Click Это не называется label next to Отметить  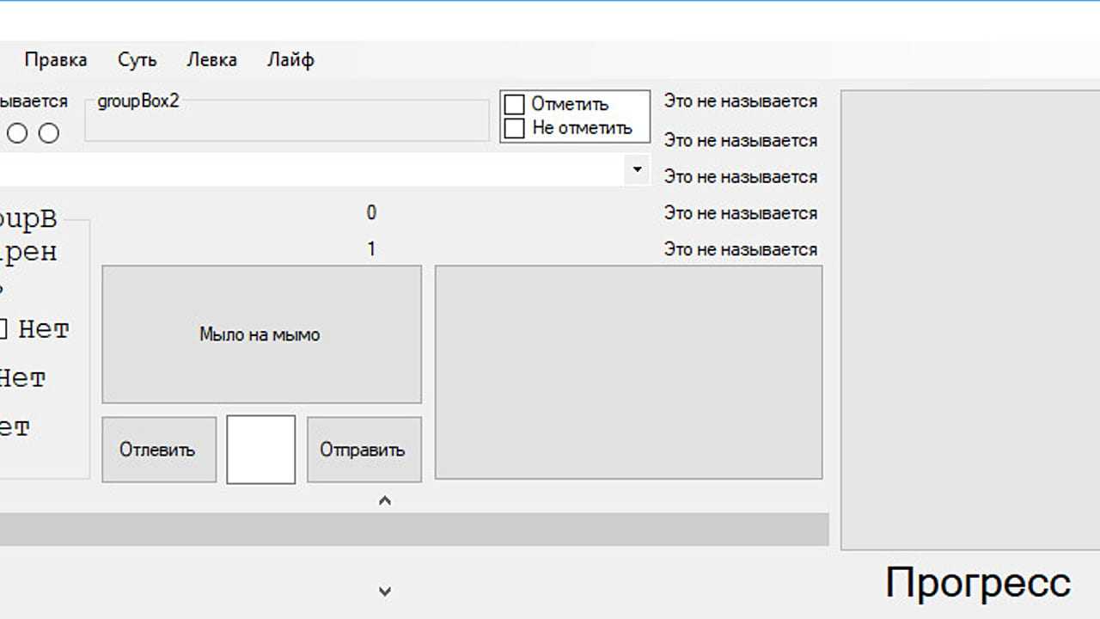tap(740, 101)
